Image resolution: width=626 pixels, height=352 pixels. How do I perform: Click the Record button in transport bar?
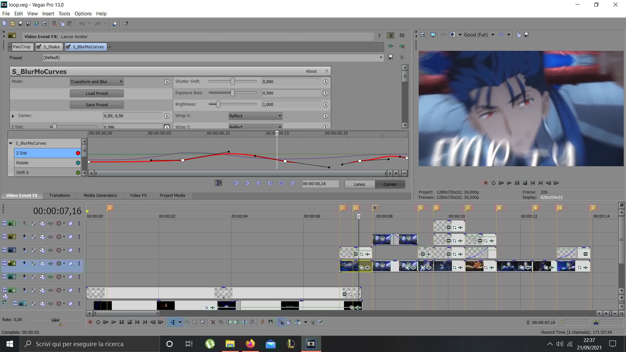coord(90,322)
